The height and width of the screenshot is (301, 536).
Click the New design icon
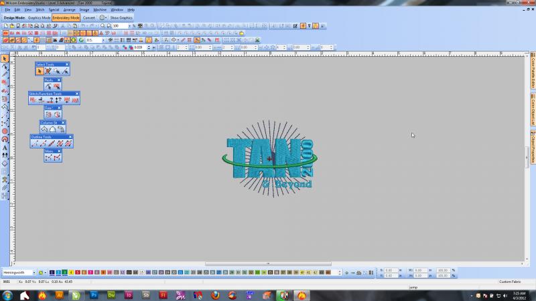pos(6,26)
